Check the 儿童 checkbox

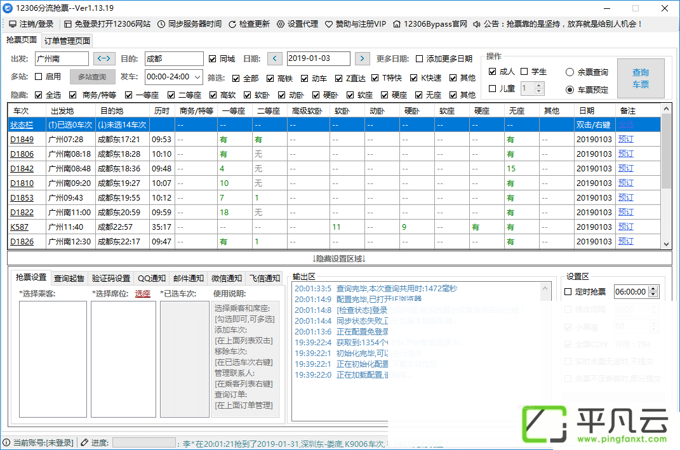tap(492, 88)
